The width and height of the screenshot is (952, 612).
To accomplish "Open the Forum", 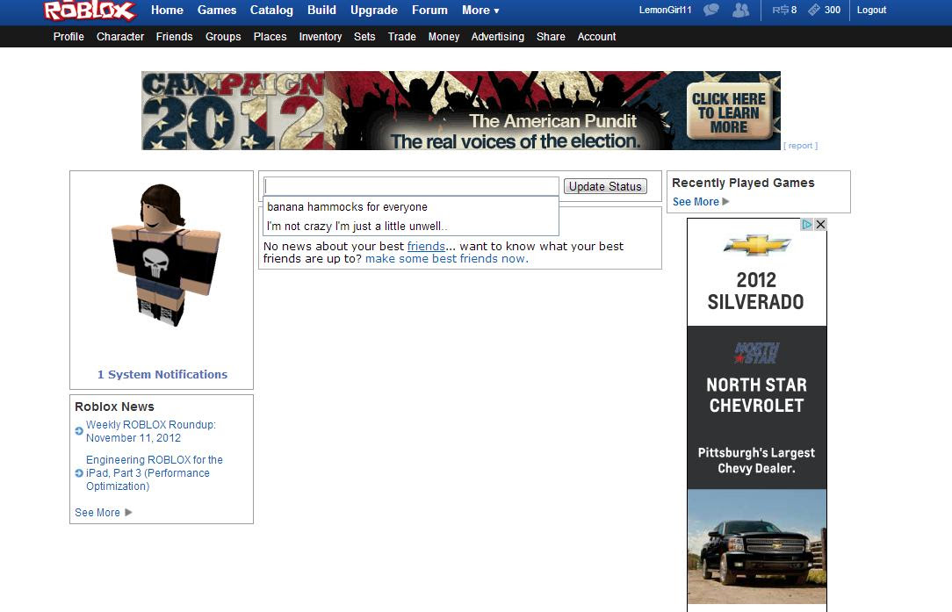I will (x=429, y=11).
